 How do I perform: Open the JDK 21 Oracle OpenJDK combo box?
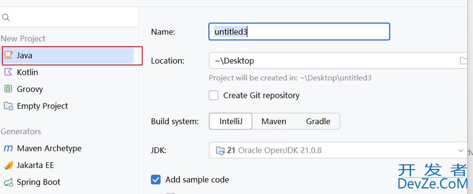(338, 150)
